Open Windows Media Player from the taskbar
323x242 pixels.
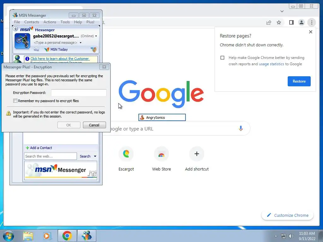coord(47,236)
